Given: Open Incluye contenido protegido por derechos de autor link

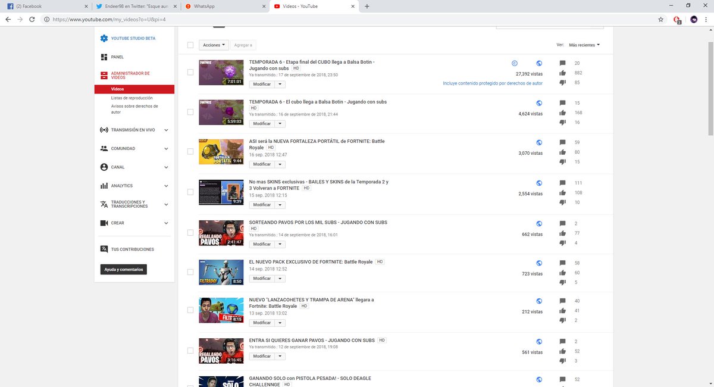Looking at the screenshot, I should pyautogui.click(x=493, y=83).
